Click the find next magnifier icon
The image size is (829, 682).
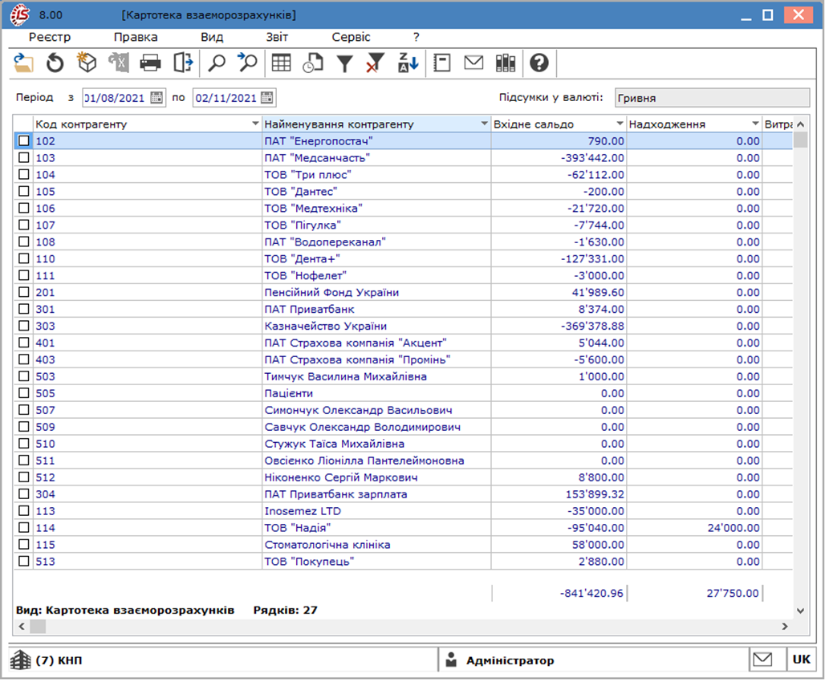click(247, 63)
